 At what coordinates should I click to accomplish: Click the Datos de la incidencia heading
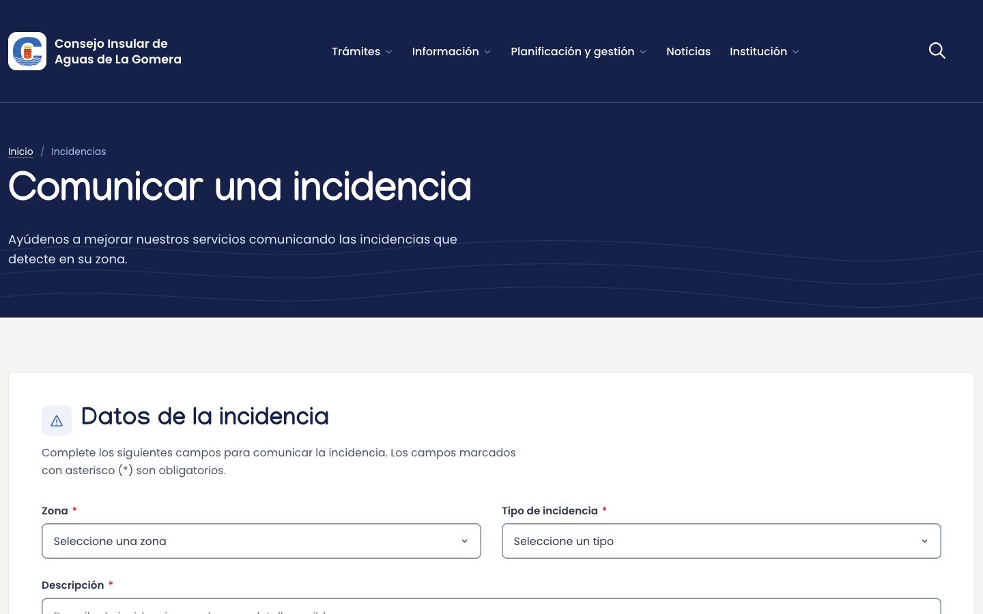click(x=205, y=416)
